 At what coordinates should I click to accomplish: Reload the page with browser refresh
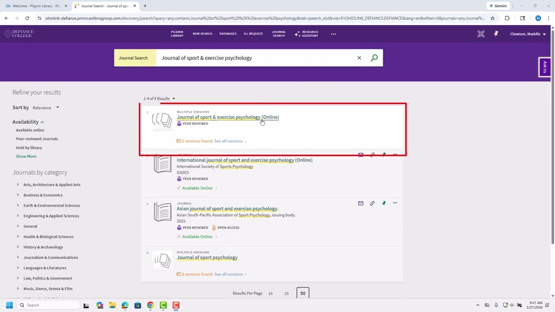tap(27, 18)
